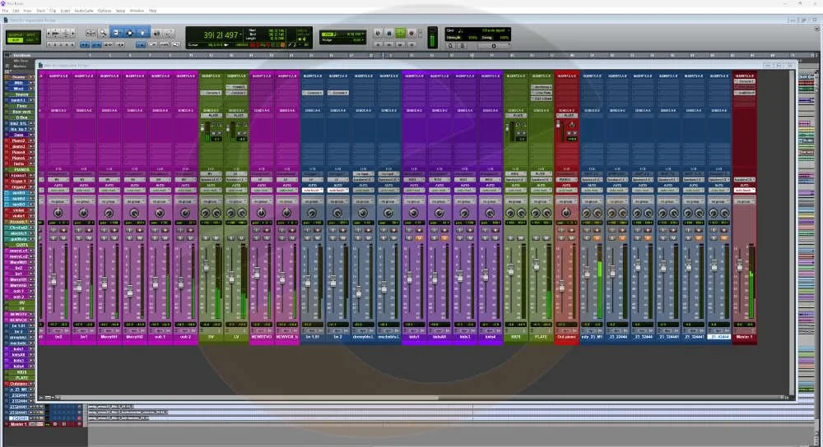Select the Scrubber speaker tool
Viewport: 823px width, 447px height.
156,33
